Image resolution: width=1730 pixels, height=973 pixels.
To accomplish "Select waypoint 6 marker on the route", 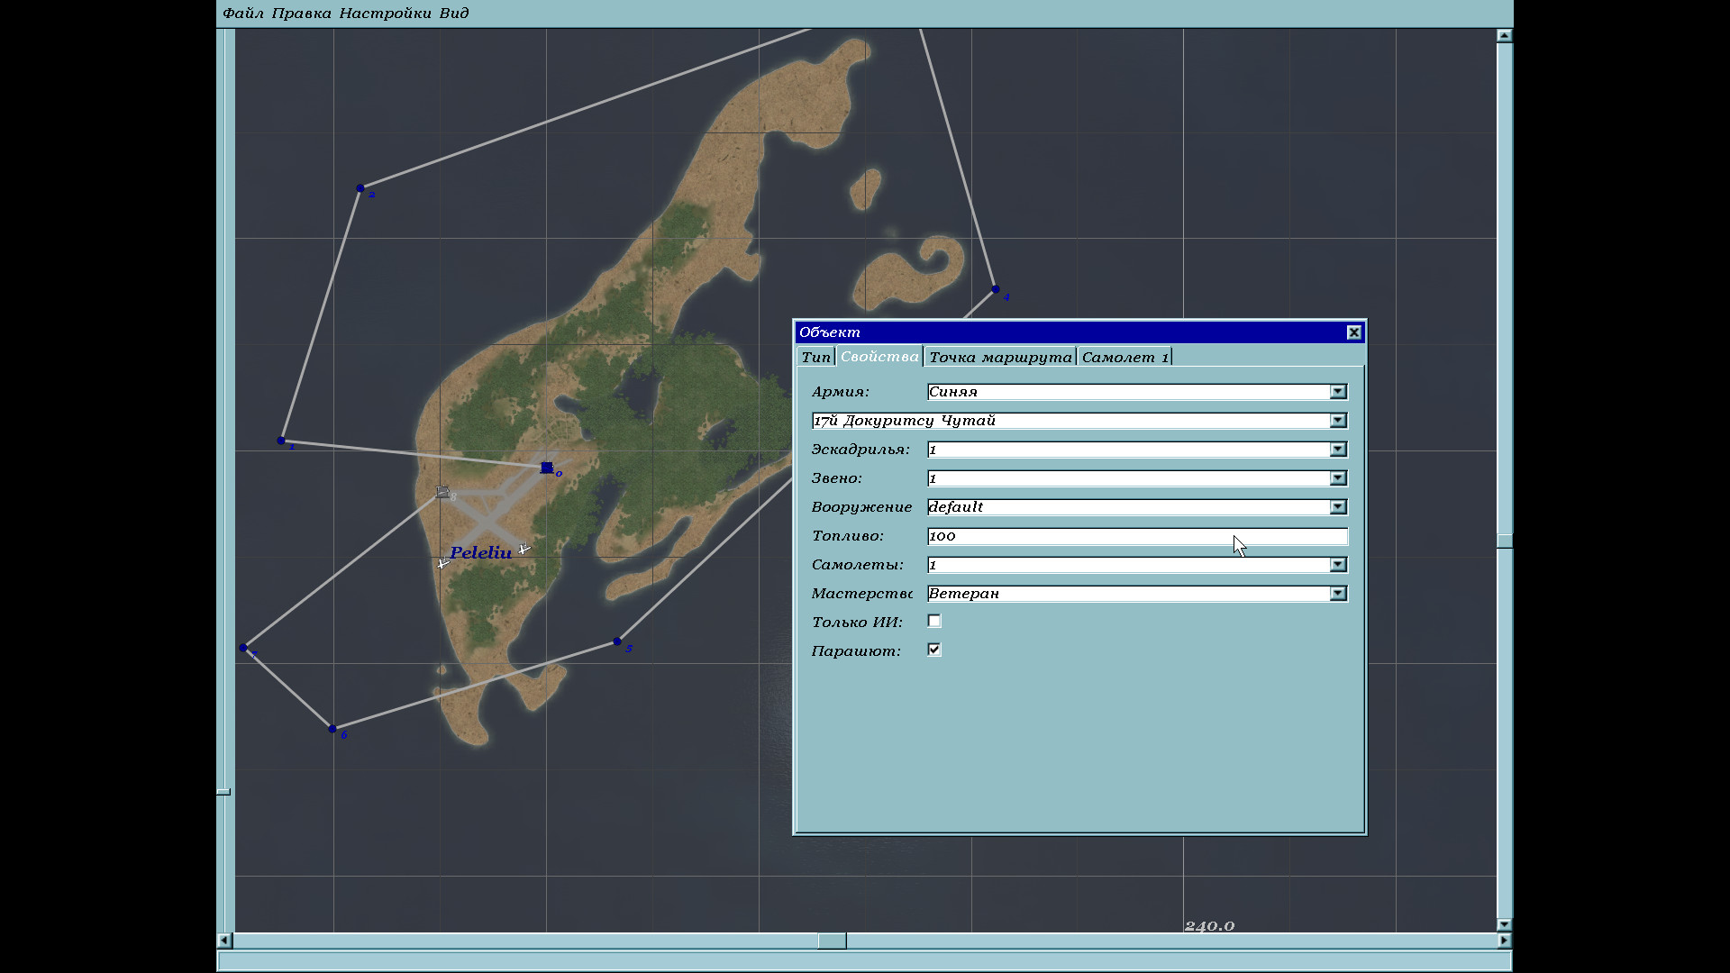I will [332, 728].
